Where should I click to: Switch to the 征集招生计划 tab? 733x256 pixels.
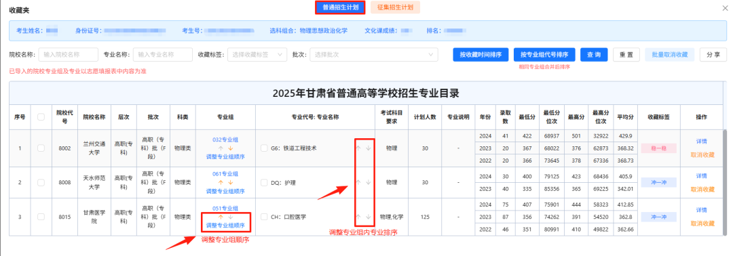pyautogui.click(x=395, y=8)
